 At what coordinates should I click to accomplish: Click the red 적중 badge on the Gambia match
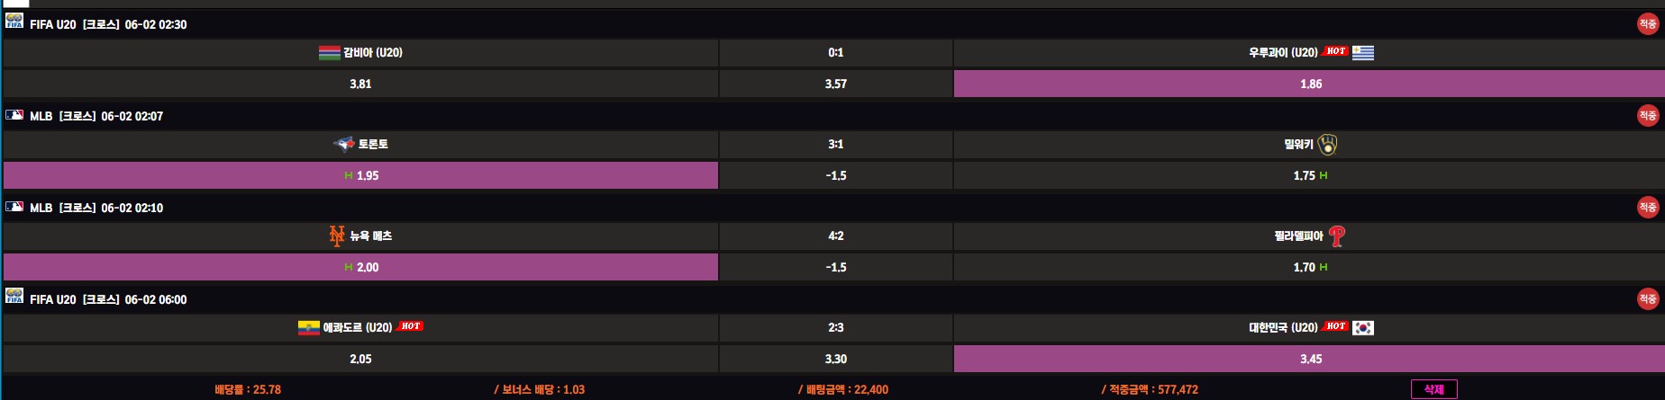coord(1647,24)
